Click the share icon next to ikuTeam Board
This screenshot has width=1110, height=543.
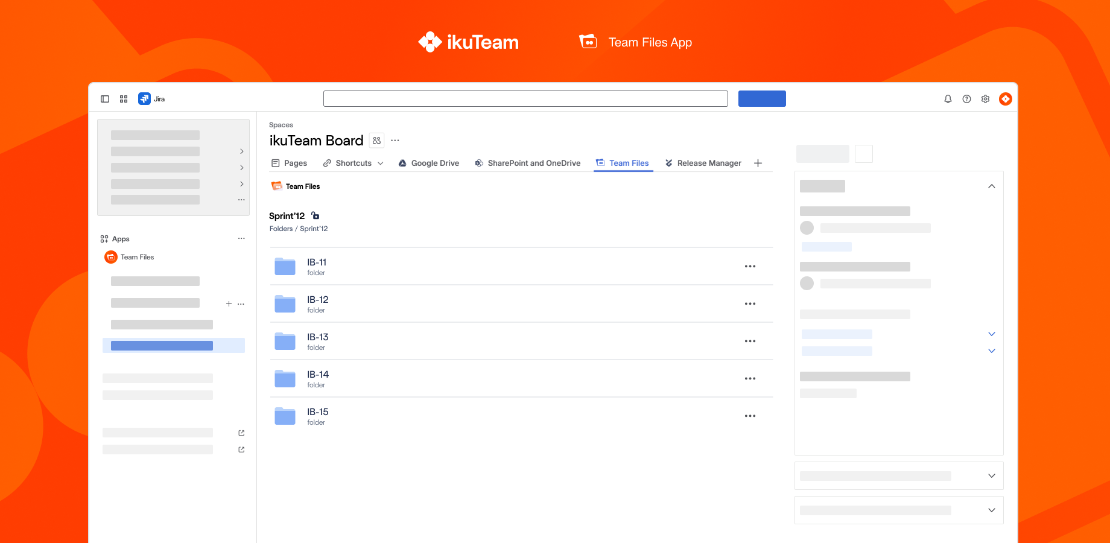pyautogui.click(x=376, y=140)
